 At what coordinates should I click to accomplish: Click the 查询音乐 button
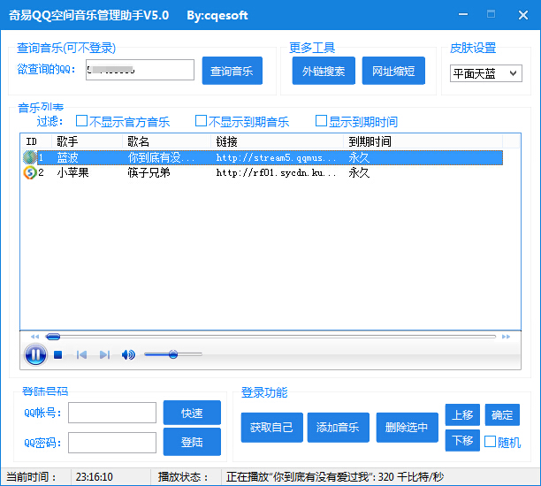click(232, 71)
